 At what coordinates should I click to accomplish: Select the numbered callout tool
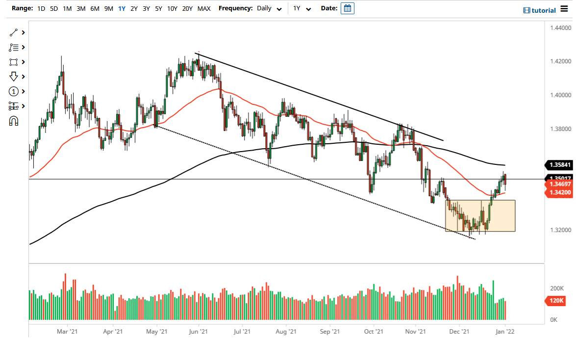pyautogui.click(x=14, y=91)
